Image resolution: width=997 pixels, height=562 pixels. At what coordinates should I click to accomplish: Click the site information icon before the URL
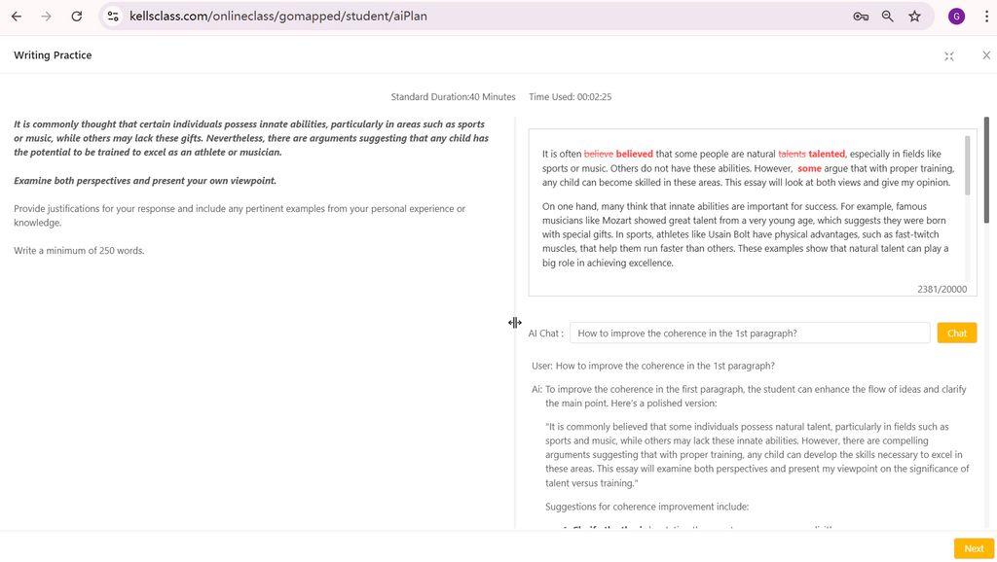pyautogui.click(x=112, y=16)
